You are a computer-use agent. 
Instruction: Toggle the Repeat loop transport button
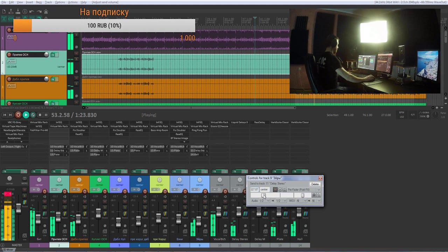(x=33, y=115)
